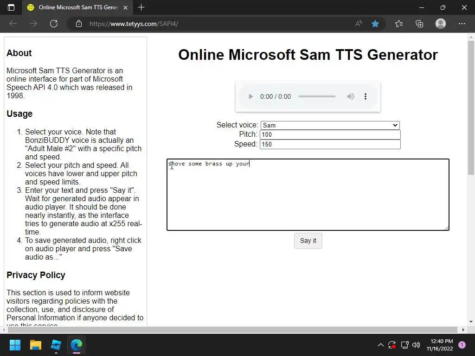Click the sync status tray icon

click(392, 345)
